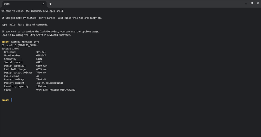Click the cursor at the empty crosh prompt
Screen dimensions: 261x137
11,100
